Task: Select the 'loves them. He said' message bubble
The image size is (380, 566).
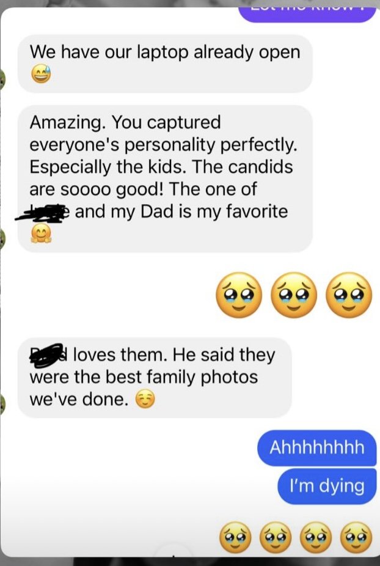Action: tap(155, 378)
